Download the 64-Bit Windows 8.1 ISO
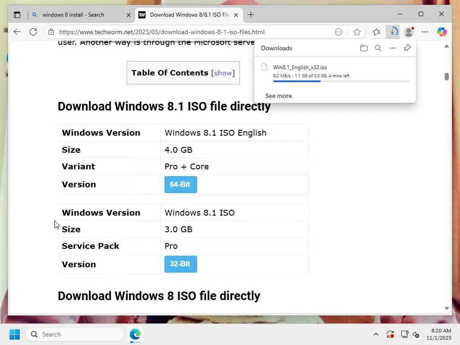 181,185
